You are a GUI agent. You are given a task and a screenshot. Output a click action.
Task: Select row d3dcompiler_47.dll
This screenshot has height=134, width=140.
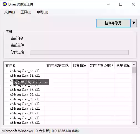pos(68,123)
